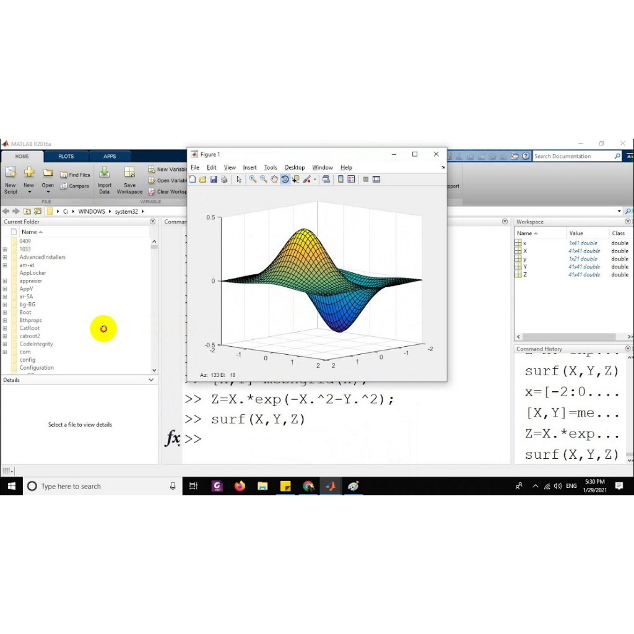The width and height of the screenshot is (634, 634).
Task: Click the Print Figure icon
Action: point(224,180)
